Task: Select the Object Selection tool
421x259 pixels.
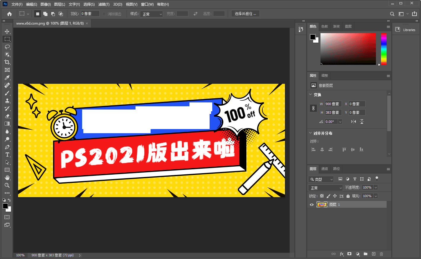Action: point(7,54)
